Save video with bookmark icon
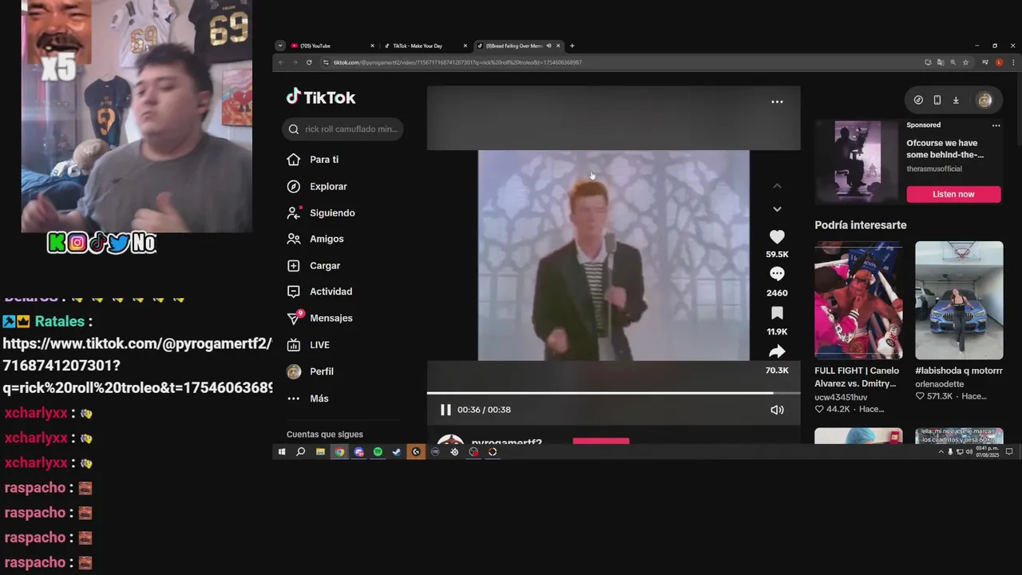Viewport: 1022px width, 575px height. click(777, 313)
